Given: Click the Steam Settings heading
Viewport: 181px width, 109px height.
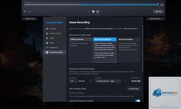Looking at the screenshot, I should (54, 23).
